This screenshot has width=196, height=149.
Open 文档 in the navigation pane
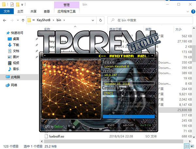16,51
